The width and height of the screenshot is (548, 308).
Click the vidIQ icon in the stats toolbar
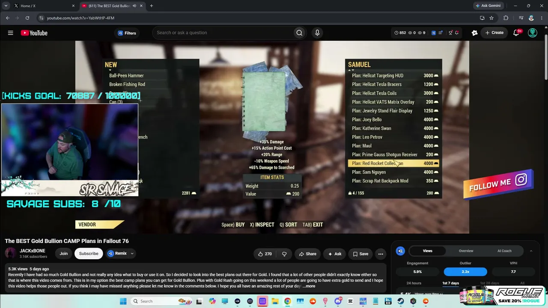(x=434, y=33)
